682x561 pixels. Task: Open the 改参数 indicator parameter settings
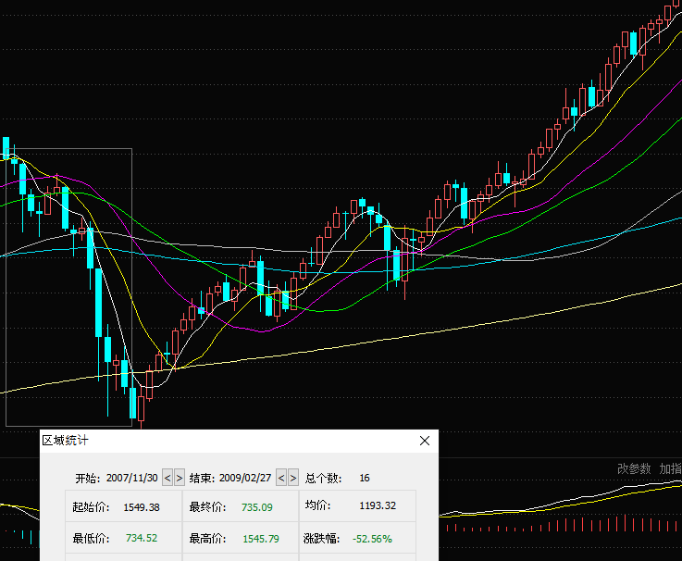coord(634,468)
